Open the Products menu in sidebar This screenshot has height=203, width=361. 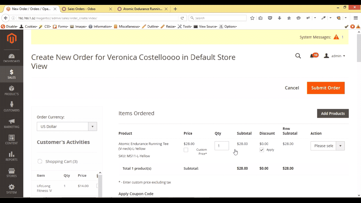tap(12, 91)
